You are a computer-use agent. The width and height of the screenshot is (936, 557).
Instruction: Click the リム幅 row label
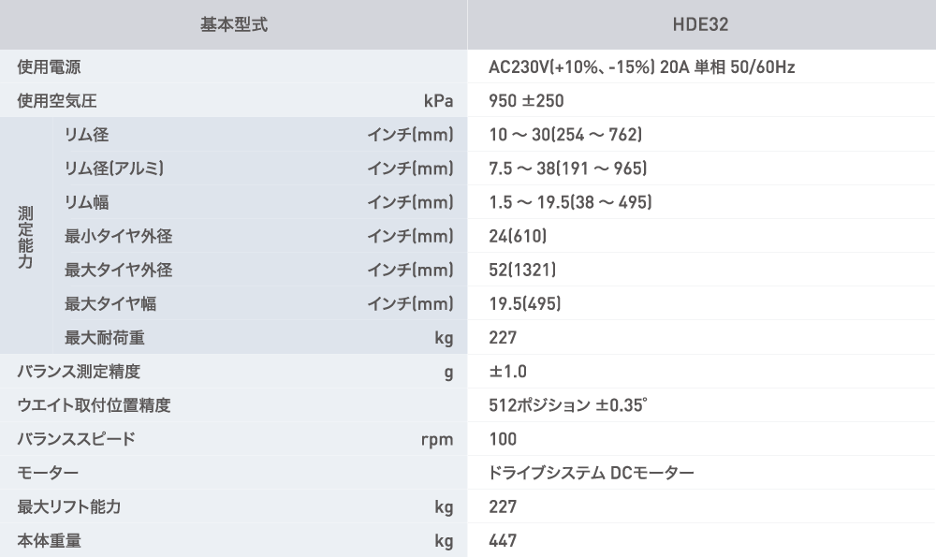pyautogui.click(x=86, y=202)
